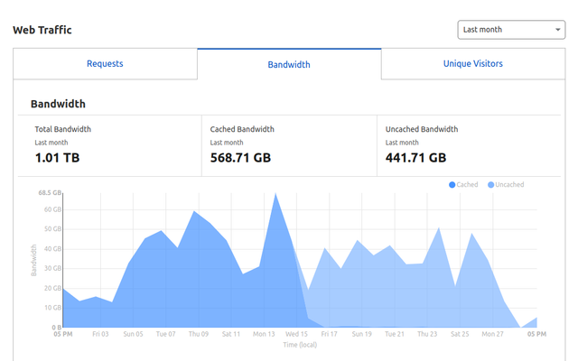Switch to the Requests tab
The image size is (578, 361).
click(105, 64)
